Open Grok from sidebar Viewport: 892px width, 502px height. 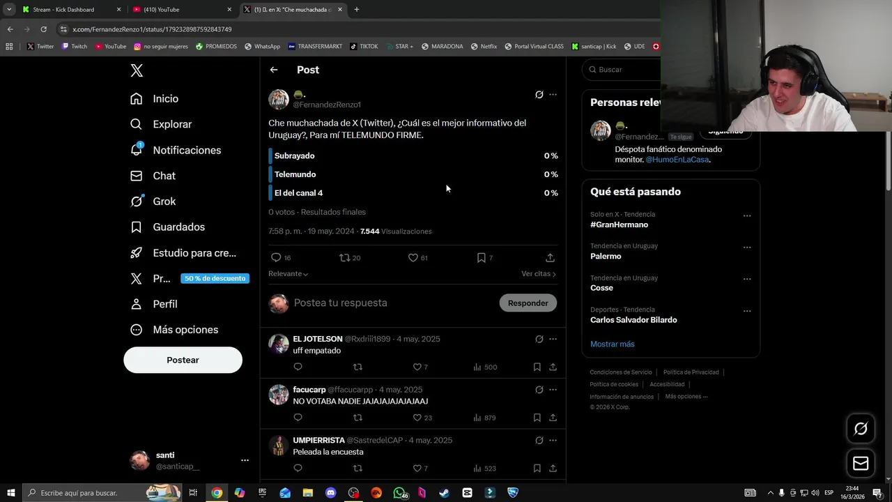(153, 201)
